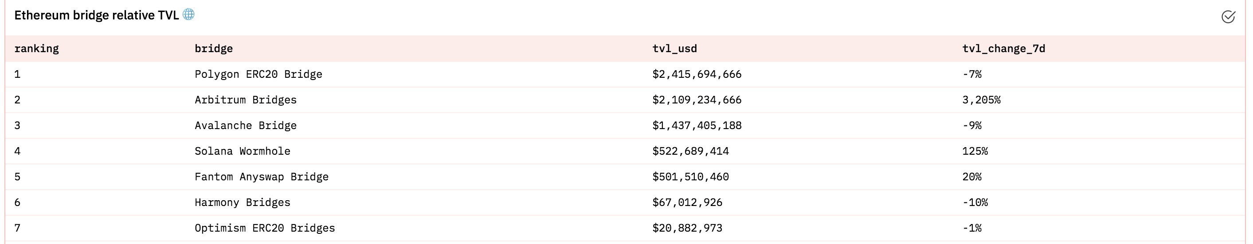Sort by the tvl_change_7d column header

pyautogui.click(x=1003, y=49)
